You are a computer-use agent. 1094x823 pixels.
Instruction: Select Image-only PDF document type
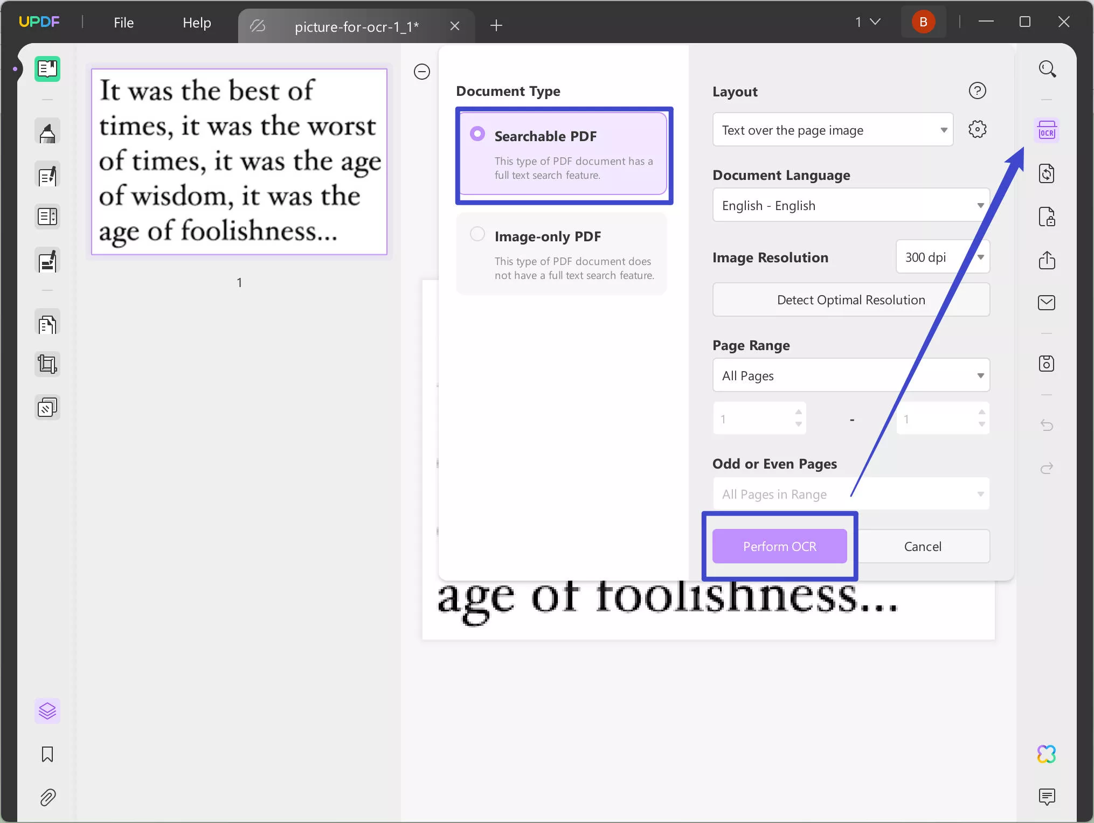click(x=562, y=254)
